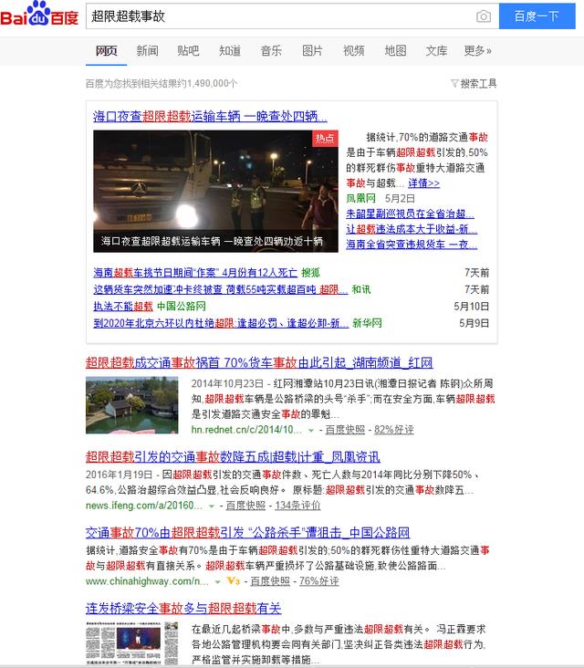Switch to the 新闻 tab
The image size is (584, 668).
pyautogui.click(x=148, y=51)
